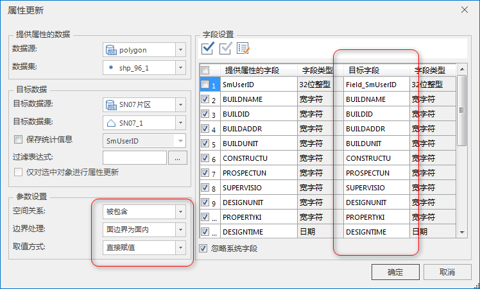
Task: Uncheck the SUPERVISIO row checkbox
Action: point(205,187)
